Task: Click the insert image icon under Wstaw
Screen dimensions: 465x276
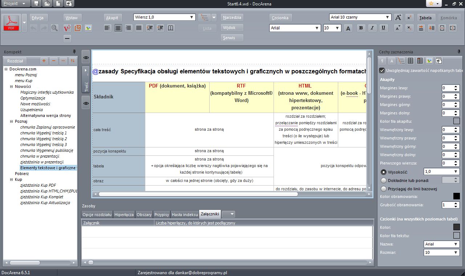Action: (x=88, y=28)
